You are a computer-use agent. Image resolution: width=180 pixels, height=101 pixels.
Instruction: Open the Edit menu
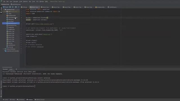click(x=8, y=1)
